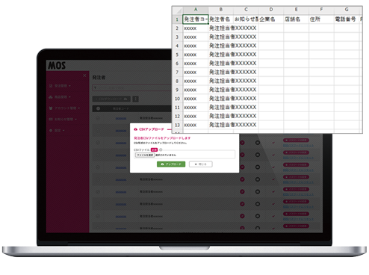Click the green アップロード button
The image size is (369, 275).
pyautogui.click(x=171, y=164)
